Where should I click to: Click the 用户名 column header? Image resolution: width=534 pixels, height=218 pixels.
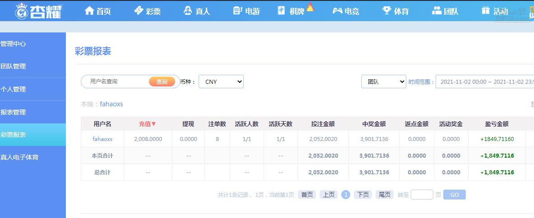pyautogui.click(x=102, y=124)
